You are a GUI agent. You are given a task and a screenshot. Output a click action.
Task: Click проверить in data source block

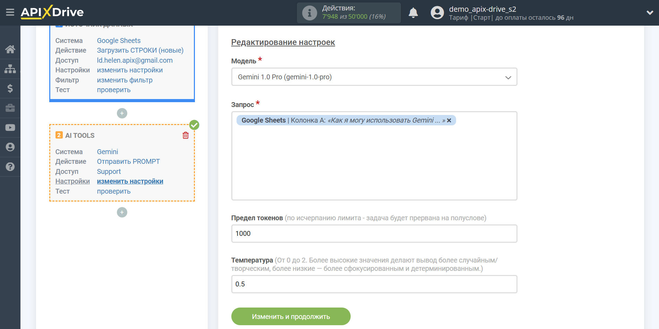point(113,90)
